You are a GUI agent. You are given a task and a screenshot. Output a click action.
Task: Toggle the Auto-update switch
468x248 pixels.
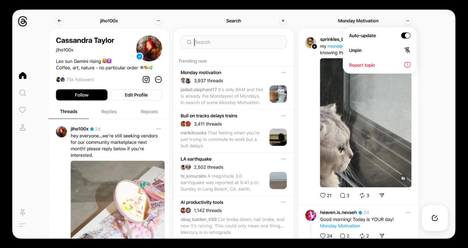pos(406,35)
